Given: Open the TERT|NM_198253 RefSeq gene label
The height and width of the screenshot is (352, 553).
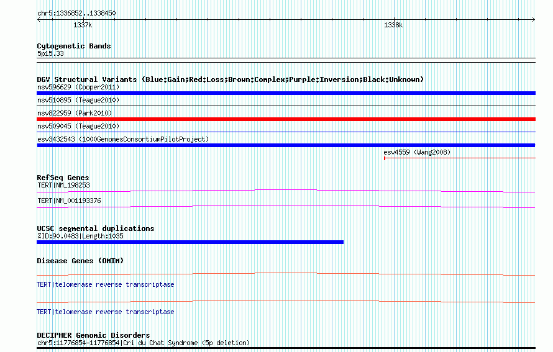Looking at the screenshot, I should pos(64,186).
